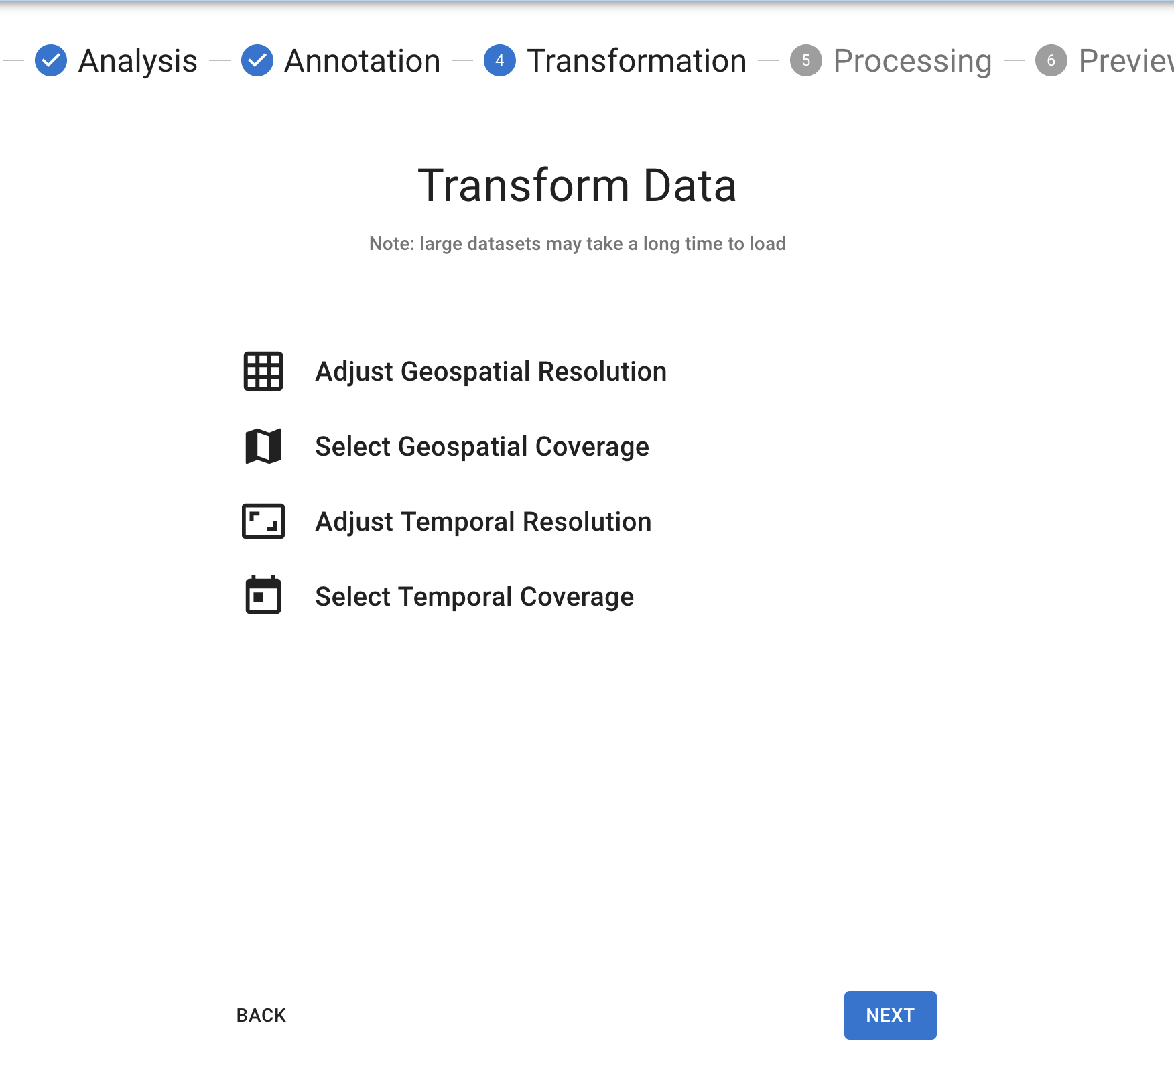Click the aspect-ratio icon for Temporal Resolution
Image resolution: width=1174 pixels, height=1088 pixels.
(x=263, y=521)
